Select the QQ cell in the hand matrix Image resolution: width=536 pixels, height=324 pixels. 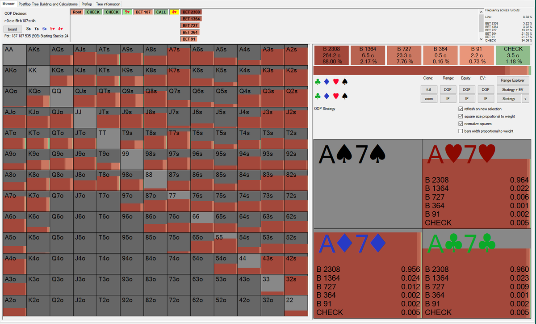(61, 97)
